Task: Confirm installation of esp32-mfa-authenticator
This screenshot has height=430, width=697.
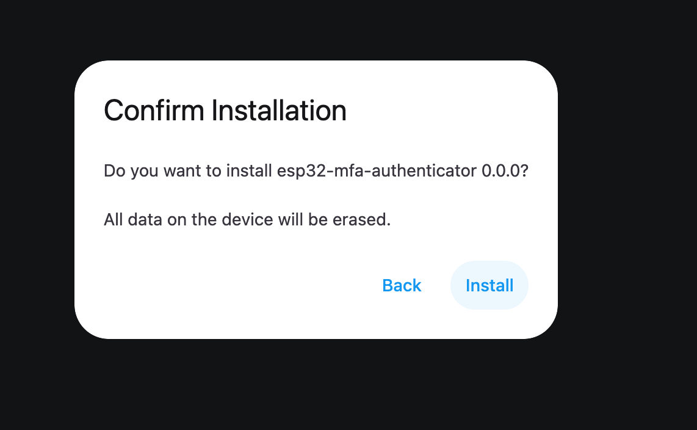Action: click(489, 285)
